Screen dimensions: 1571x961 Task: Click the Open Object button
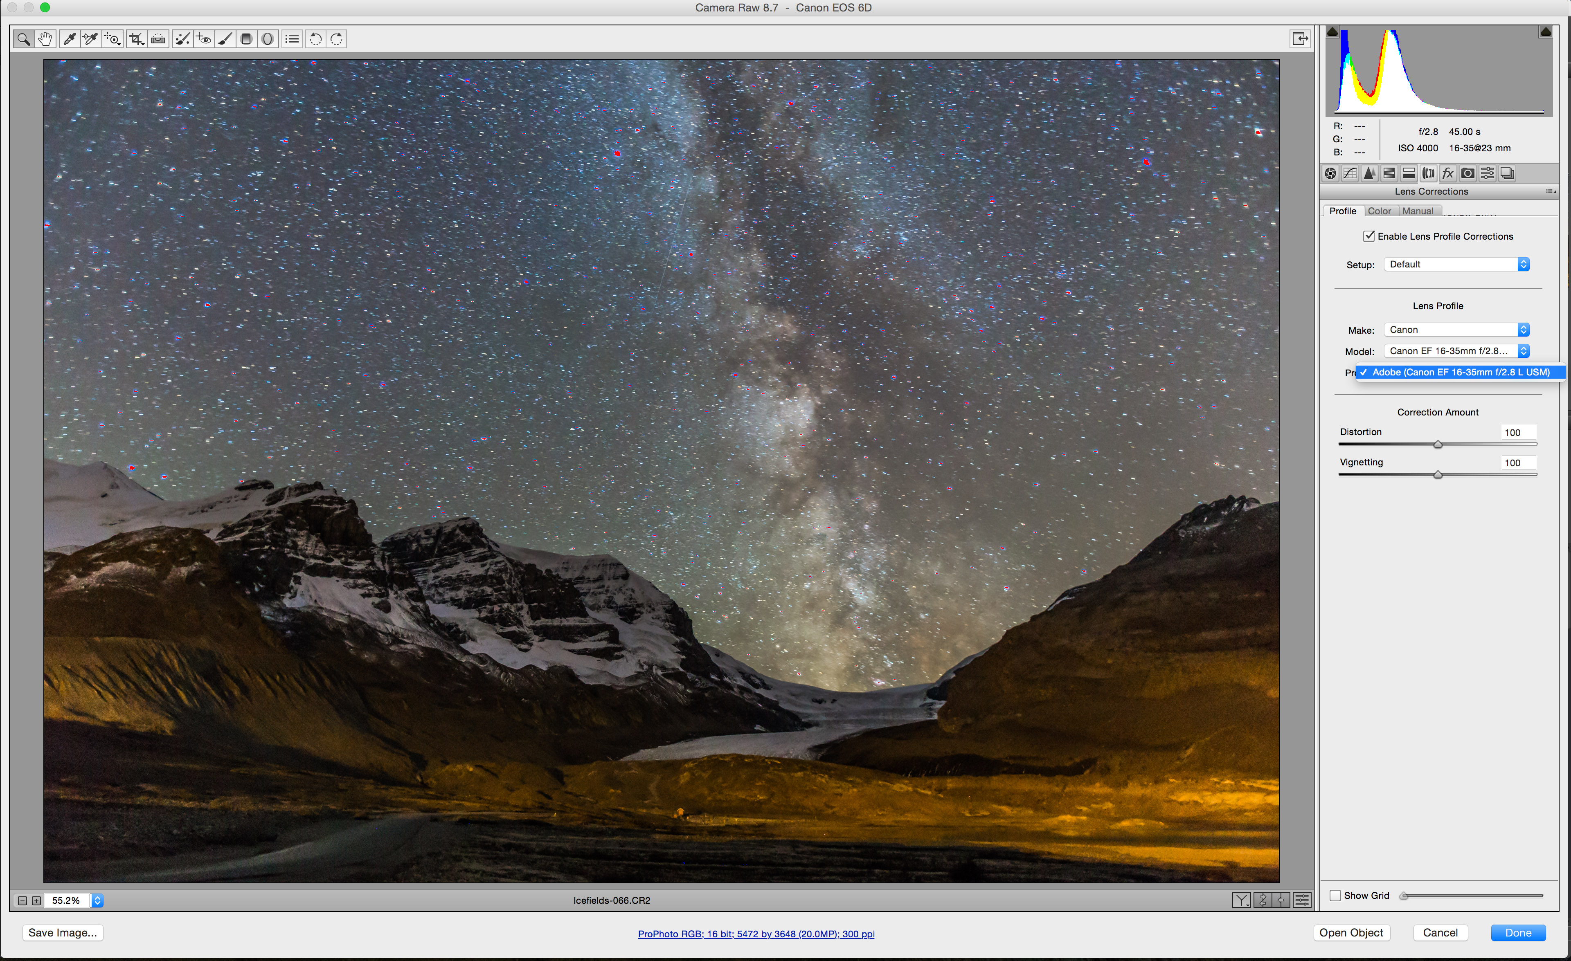[1351, 932]
